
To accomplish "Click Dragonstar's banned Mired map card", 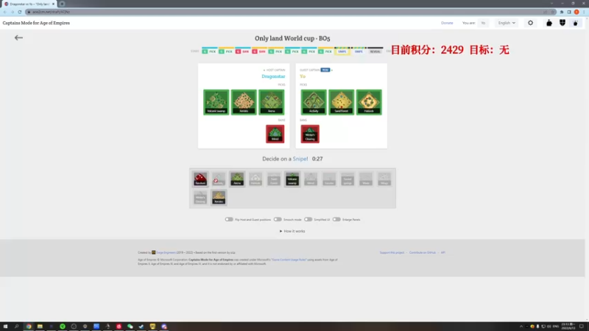I will pyautogui.click(x=275, y=134).
